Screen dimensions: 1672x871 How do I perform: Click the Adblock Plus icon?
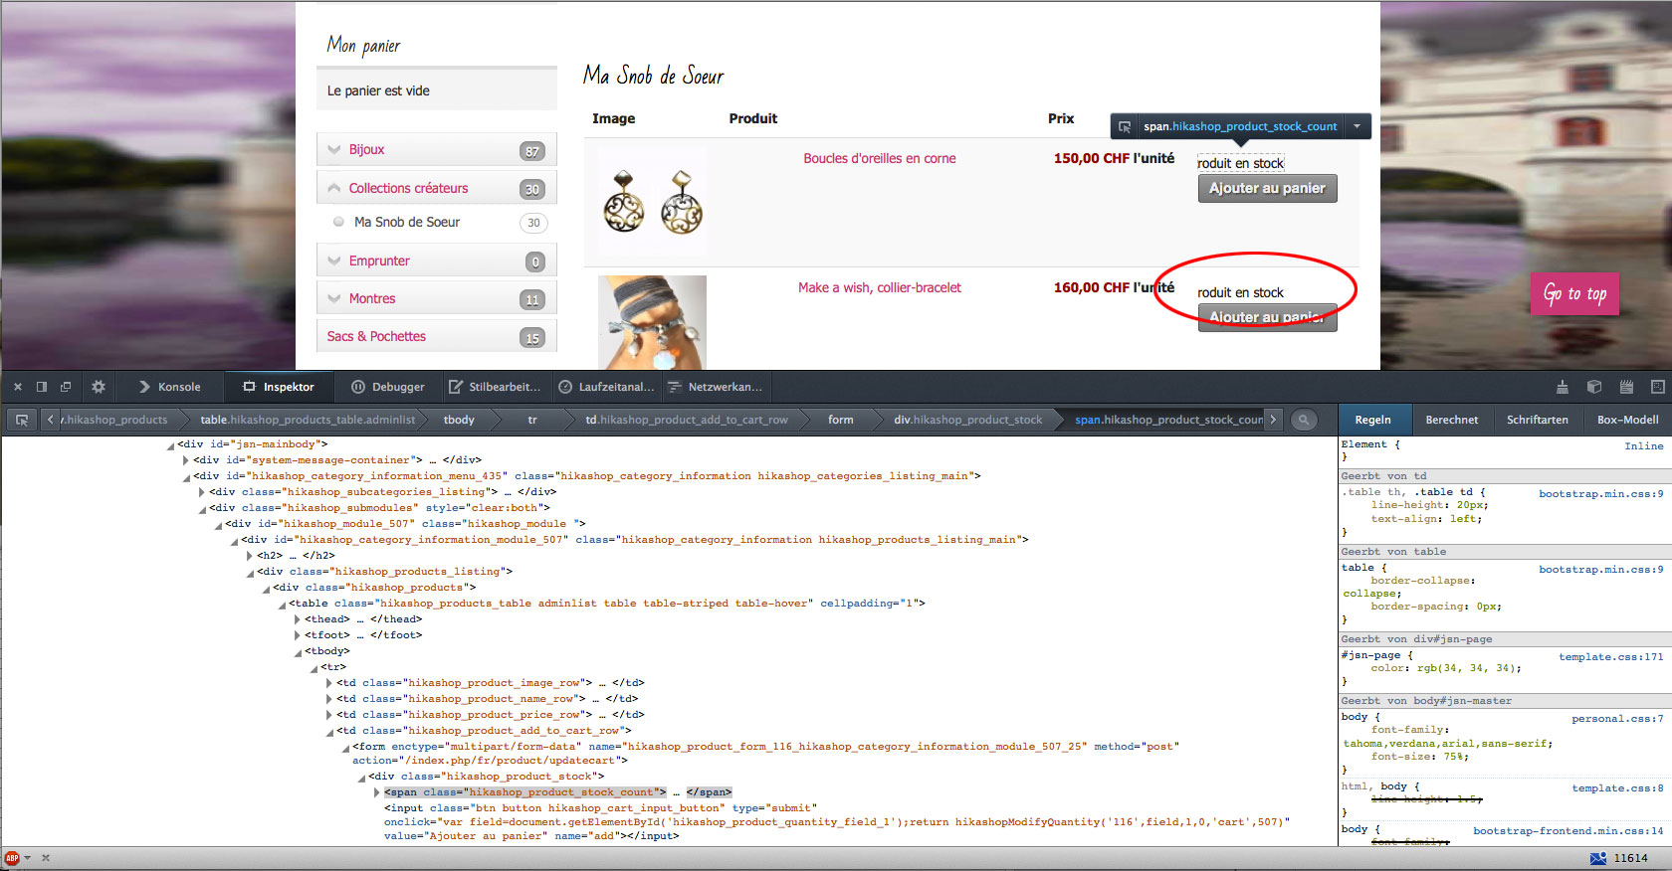pyautogui.click(x=12, y=858)
